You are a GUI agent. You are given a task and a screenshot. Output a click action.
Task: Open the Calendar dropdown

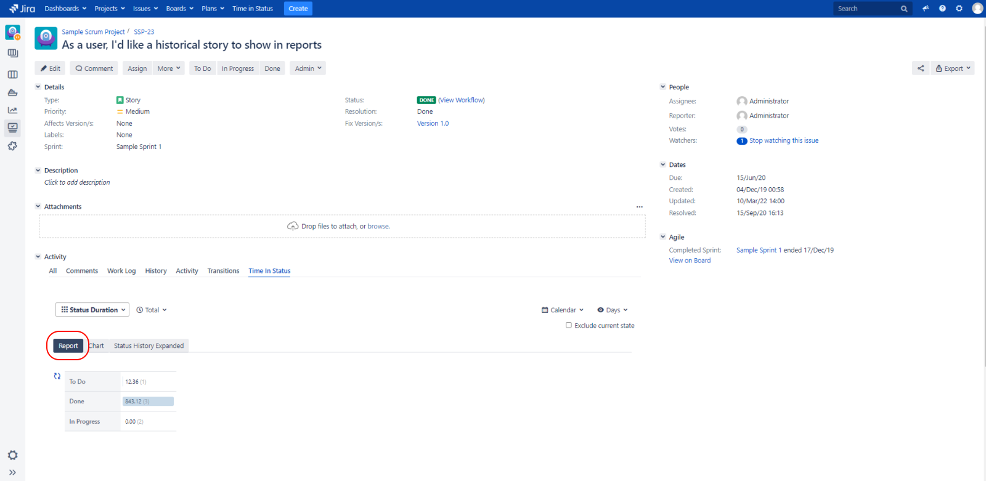coord(562,310)
